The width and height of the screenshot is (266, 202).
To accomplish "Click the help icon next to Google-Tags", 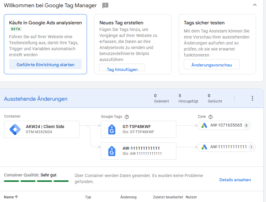I will pos(127,117).
